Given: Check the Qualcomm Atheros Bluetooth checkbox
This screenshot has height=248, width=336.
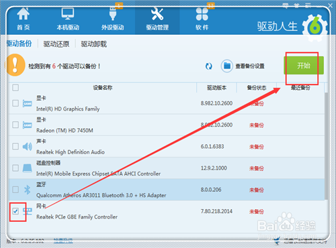Looking at the screenshot, I should click(15, 190).
